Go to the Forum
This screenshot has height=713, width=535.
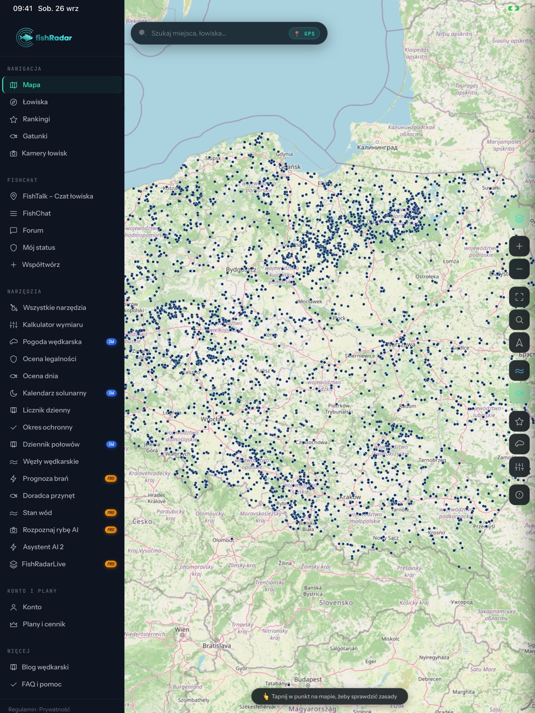(62, 230)
